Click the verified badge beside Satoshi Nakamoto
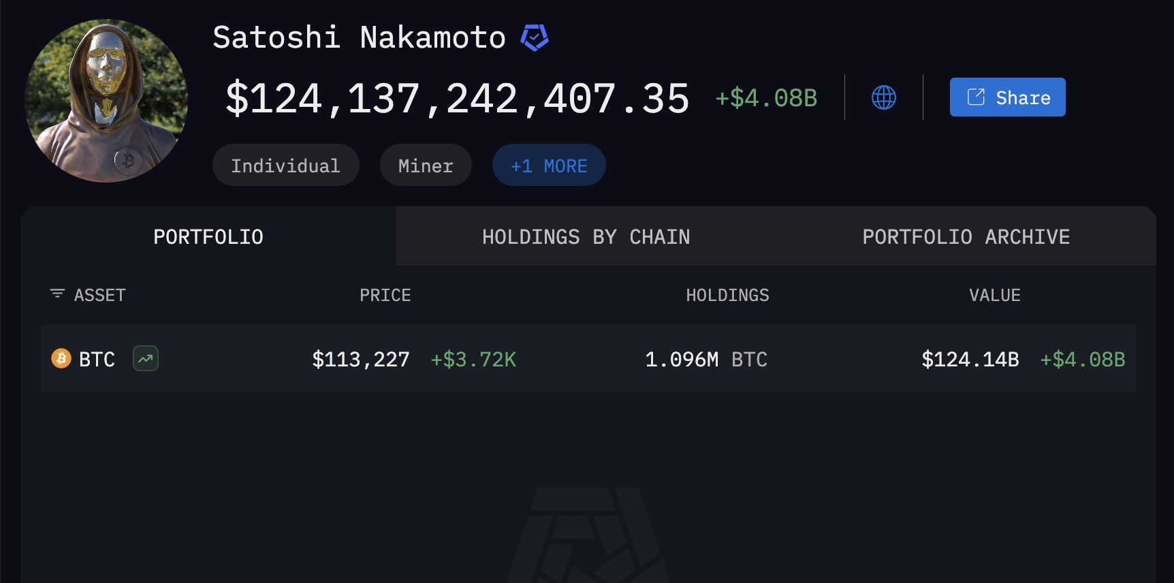 tap(535, 37)
